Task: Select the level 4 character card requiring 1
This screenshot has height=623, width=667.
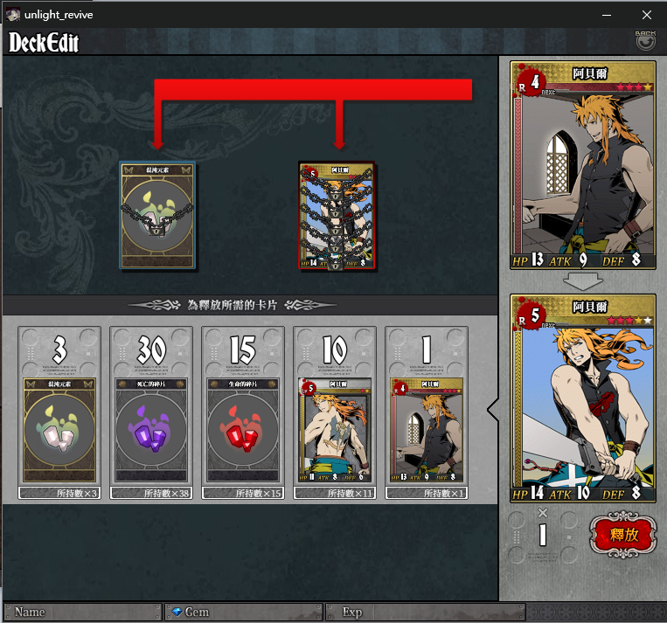Action: 427,430
